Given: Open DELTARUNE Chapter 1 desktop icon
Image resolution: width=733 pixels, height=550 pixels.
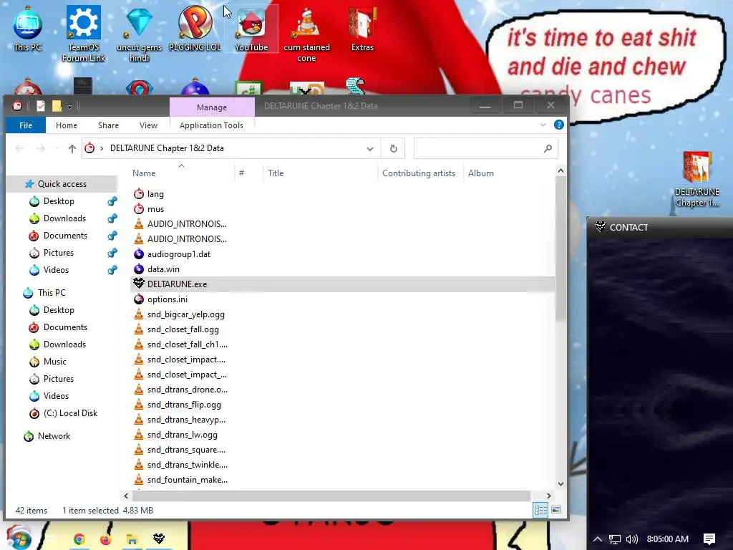Looking at the screenshot, I should pyautogui.click(x=697, y=178).
